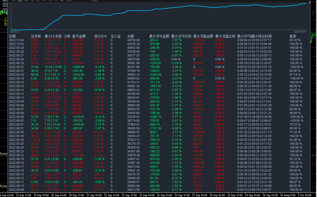This screenshot has width=317, height=197.
Task: Click the checkmark icon below help
Action: (x=5, y=10)
